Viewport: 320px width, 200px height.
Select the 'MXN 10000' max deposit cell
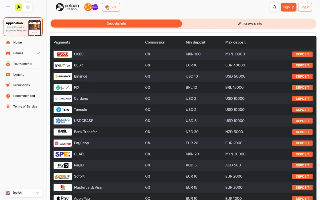coord(235,54)
